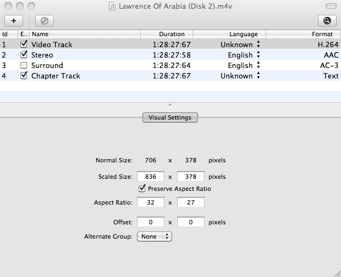
Task: Click the E... enabled column header
Action: click(24, 34)
